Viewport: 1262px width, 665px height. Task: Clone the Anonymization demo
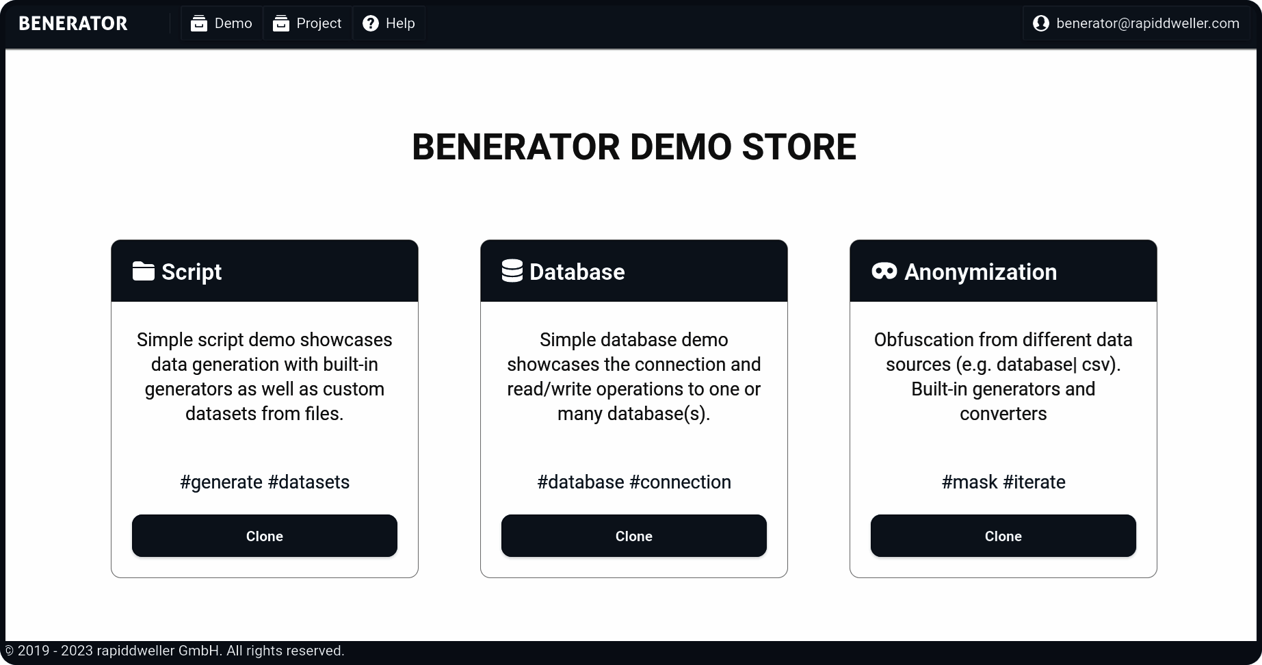1003,536
